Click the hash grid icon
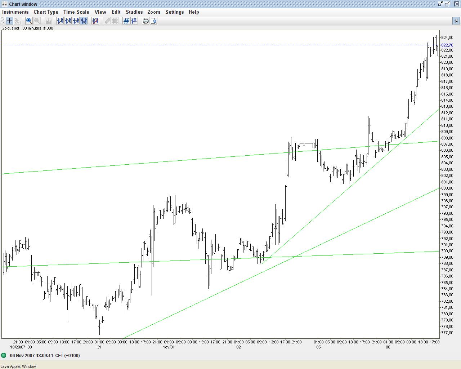461x369 pixels. click(126, 21)
